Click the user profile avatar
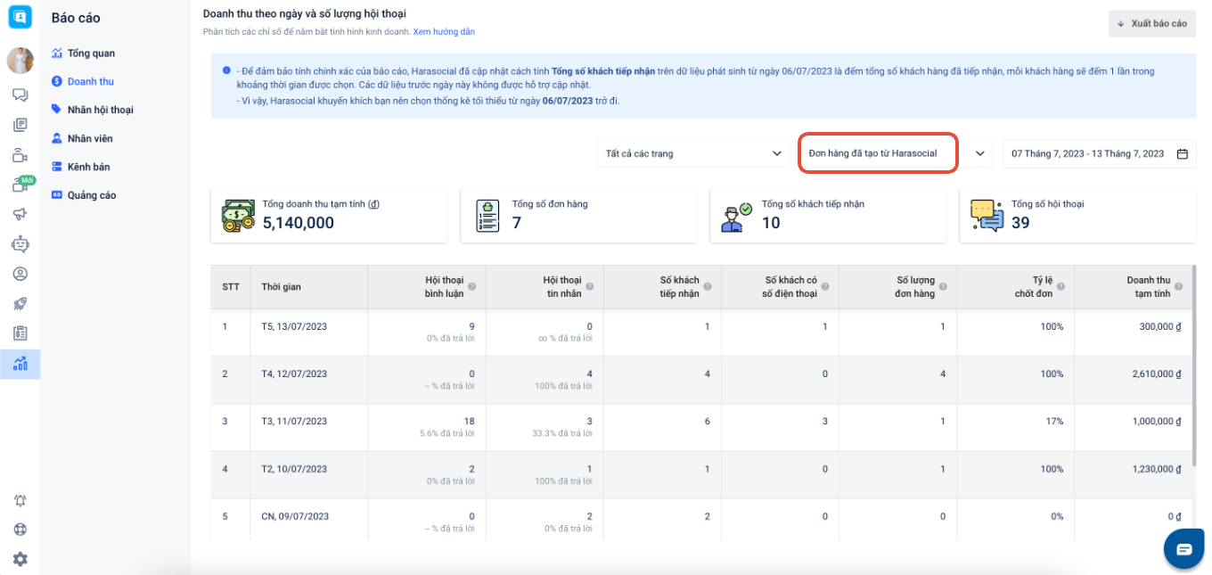The image size is (1212, 575). (20, 61)
